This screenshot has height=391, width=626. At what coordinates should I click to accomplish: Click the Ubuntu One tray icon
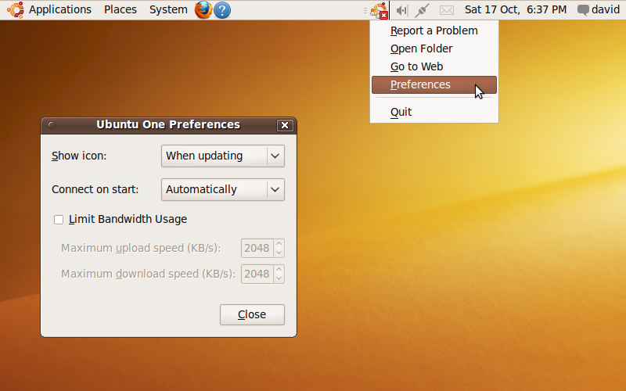379,10
